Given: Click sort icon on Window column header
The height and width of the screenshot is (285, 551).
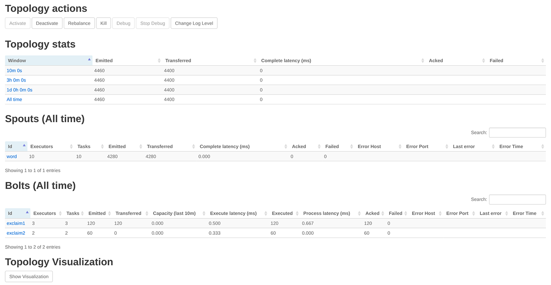Looking at the screenshot, I should pos(89,60).
